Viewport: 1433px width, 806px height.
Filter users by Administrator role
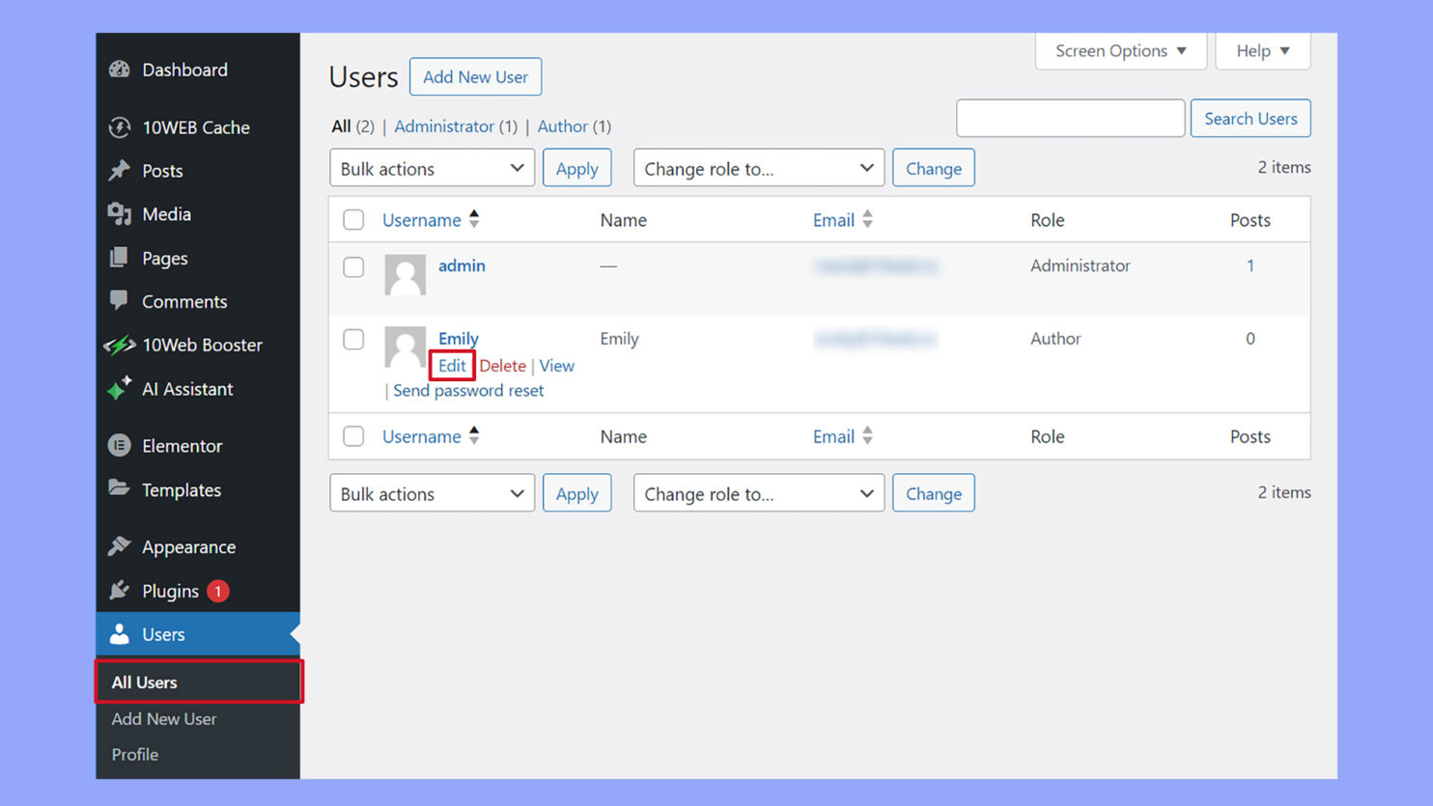(444, 126)
